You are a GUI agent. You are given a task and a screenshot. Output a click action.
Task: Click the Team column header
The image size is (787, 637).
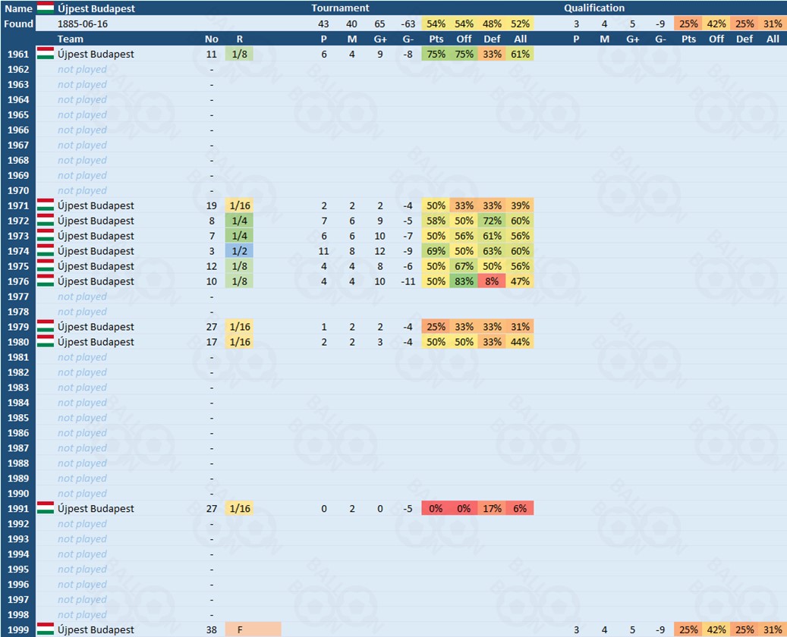point(71,39)
